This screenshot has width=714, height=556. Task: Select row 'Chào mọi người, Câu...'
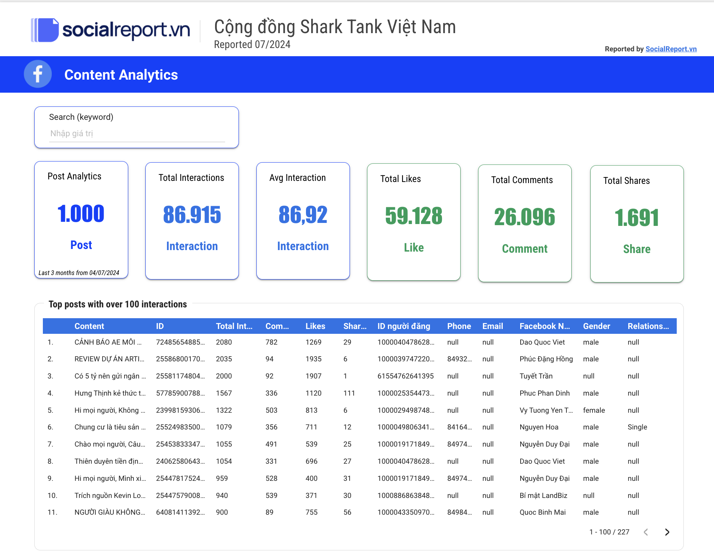click(360, 444)
